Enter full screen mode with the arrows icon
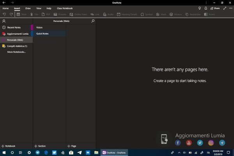This screenshot has height=156, width=234. tap(225, 8)
